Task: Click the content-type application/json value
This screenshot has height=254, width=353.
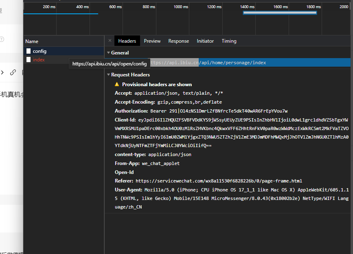Action: coord(170,154)
